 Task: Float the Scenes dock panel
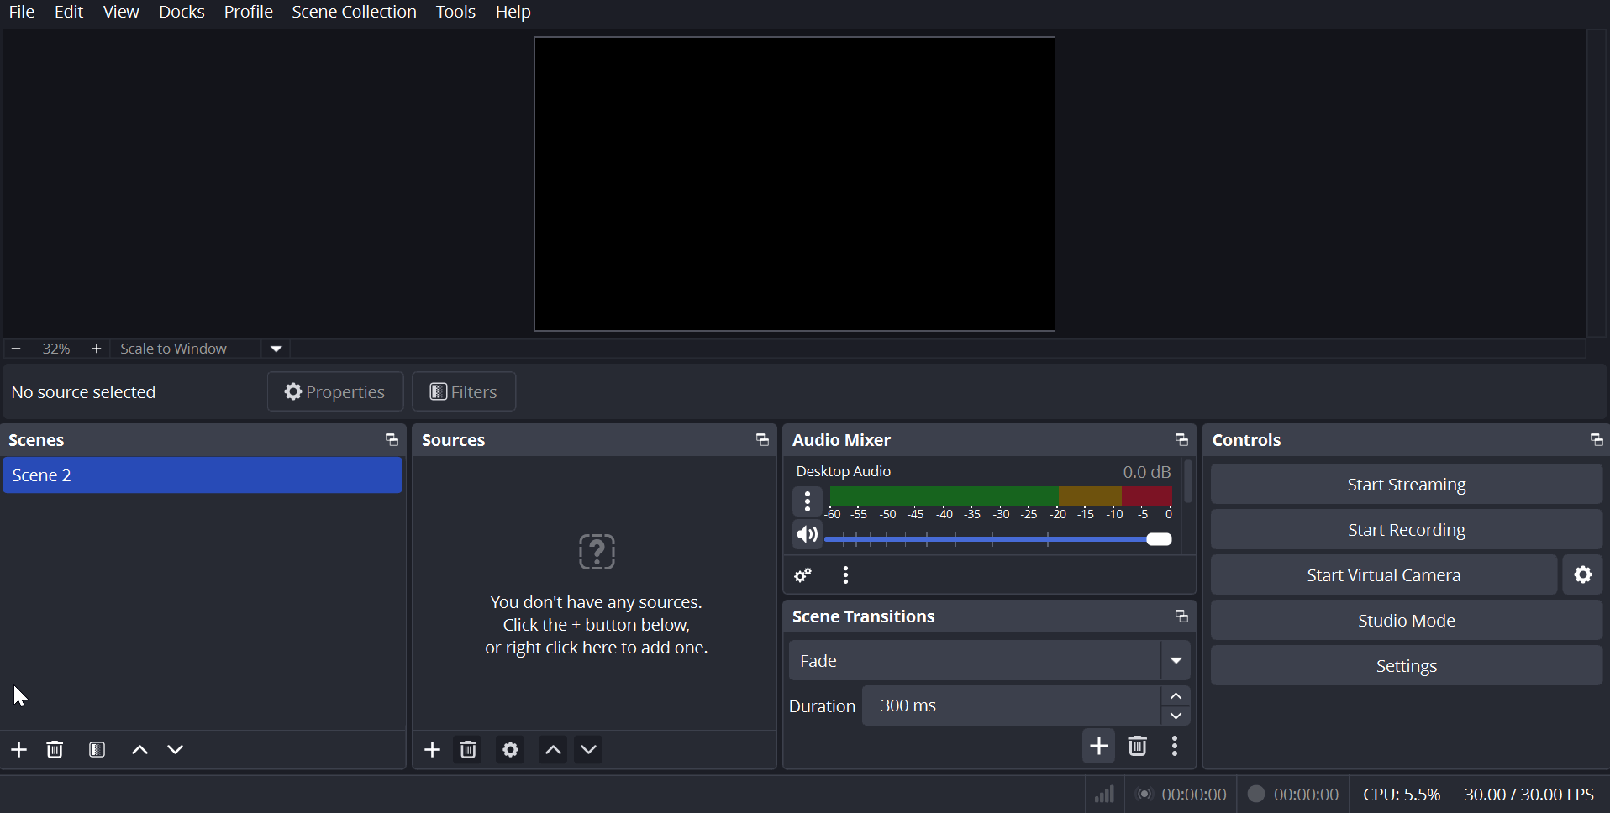tap(392, 440)
